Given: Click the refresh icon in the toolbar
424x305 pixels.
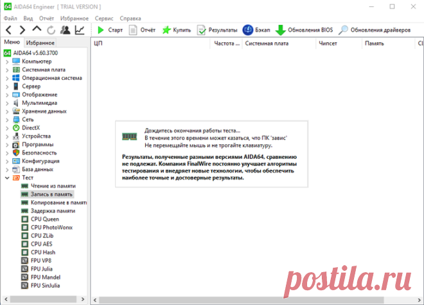Looking at the screenshot, I should click(x=51, y=30).
